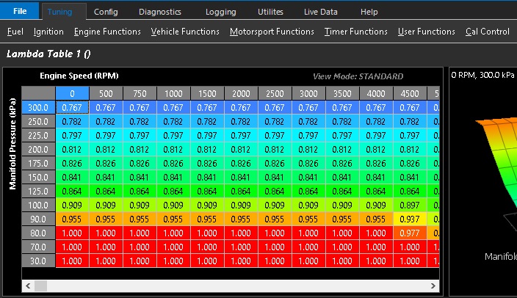Open the Logging tab
The height and width of the screenshot is (298, 517).
point(220,12)
